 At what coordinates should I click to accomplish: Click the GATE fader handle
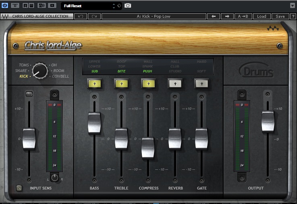coord(201,139)
